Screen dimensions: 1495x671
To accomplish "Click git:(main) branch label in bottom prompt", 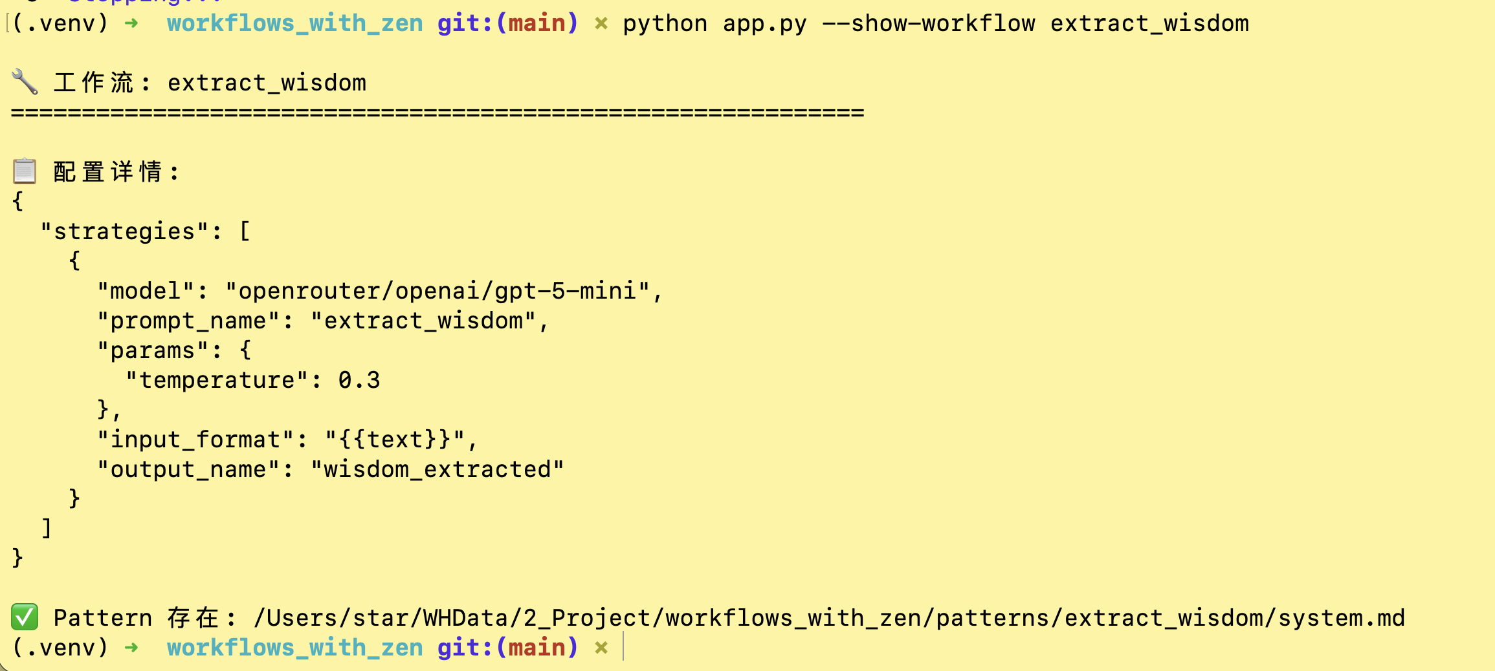I will point(507,648).
